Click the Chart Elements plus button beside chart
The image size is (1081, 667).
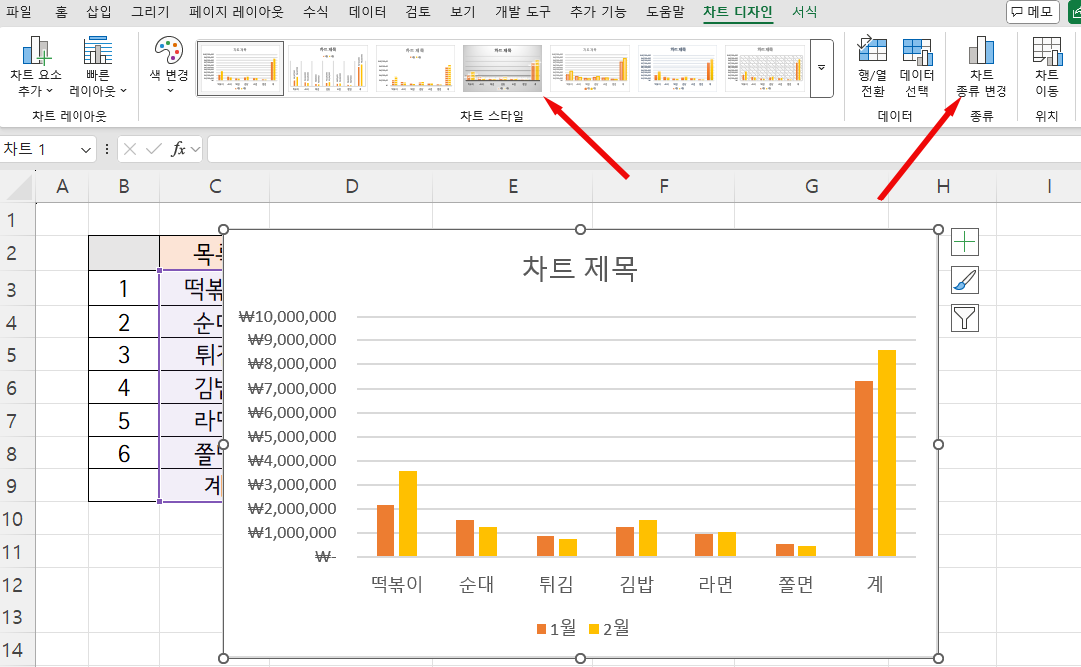[964, 241]
